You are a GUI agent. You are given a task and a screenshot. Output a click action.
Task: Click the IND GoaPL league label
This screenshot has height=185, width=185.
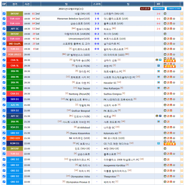click(15, 44)
